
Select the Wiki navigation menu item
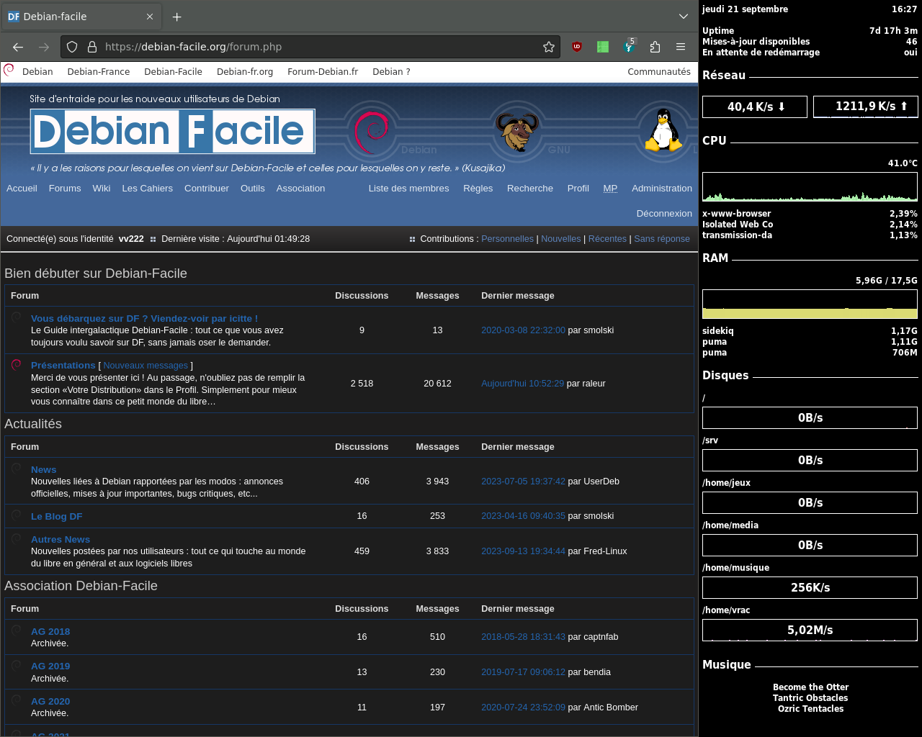(102, 189)
